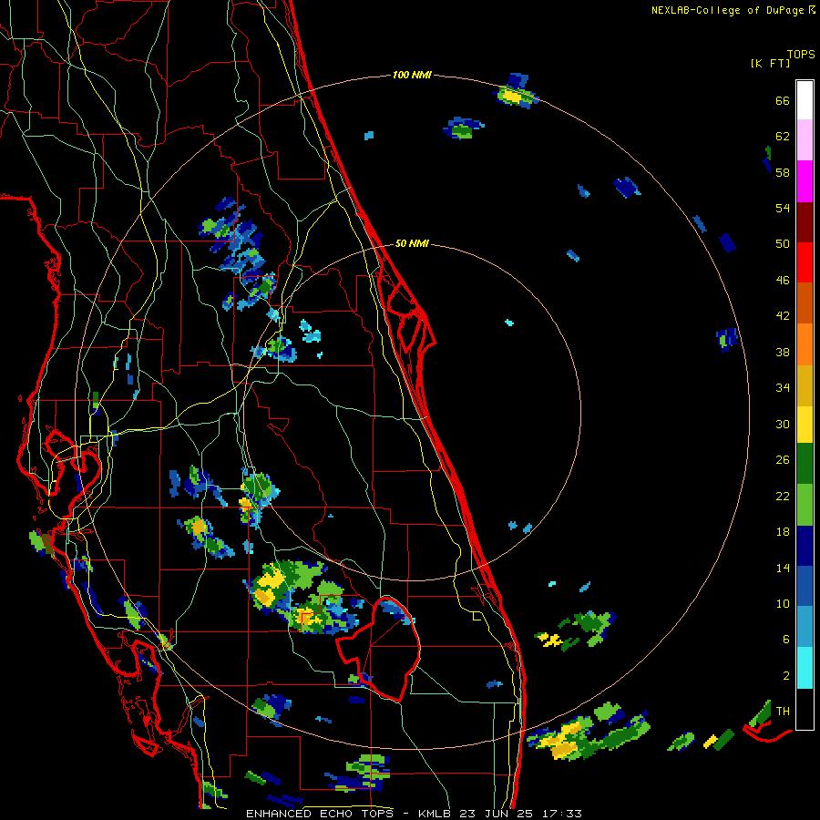
Task: Click the 42 value on the legend
Action: [x=783, y=316]
